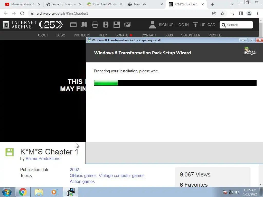Open the Chrome side panel icon
Viewport: 263px width, 197px height.
(241, 13)
